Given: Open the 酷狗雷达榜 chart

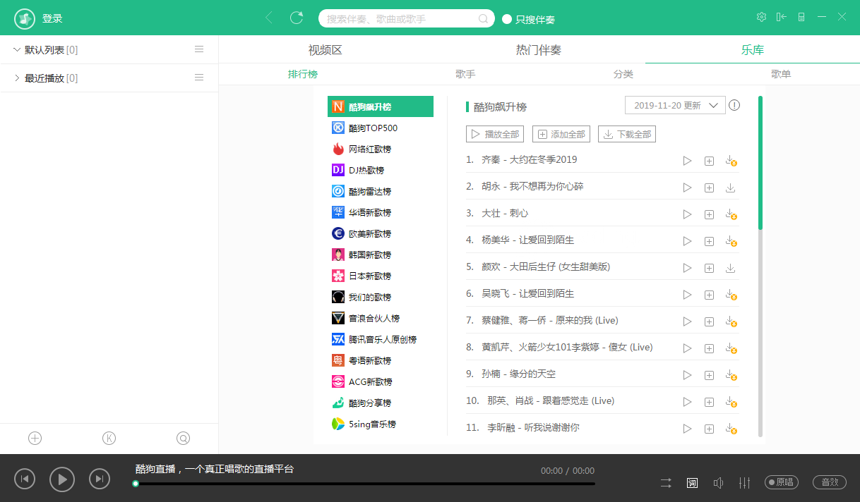Looking at the screenshot, I should point(381,191).
